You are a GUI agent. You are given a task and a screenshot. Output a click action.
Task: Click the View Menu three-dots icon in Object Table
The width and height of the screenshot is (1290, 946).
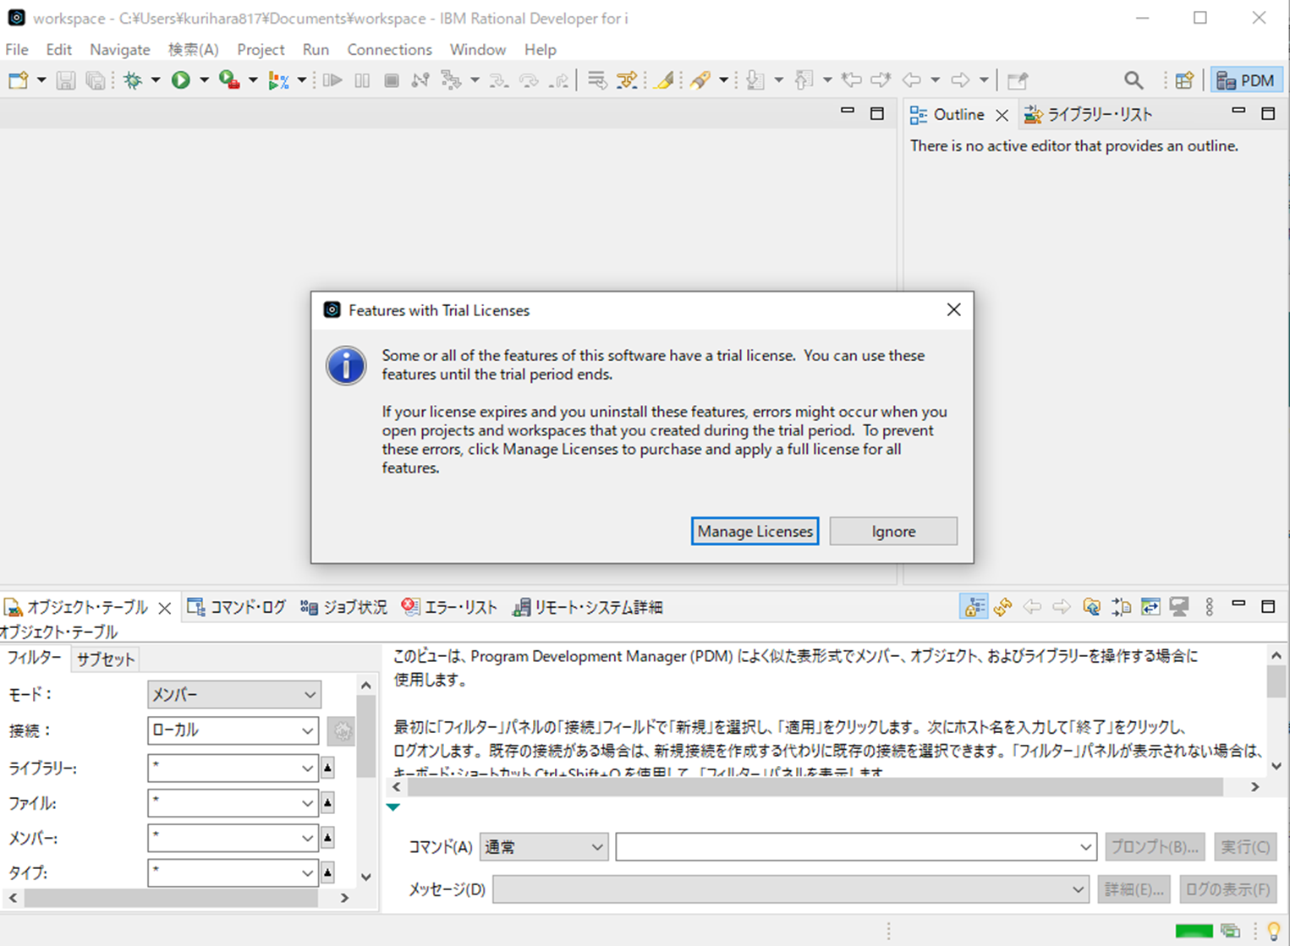point(1210,607)
